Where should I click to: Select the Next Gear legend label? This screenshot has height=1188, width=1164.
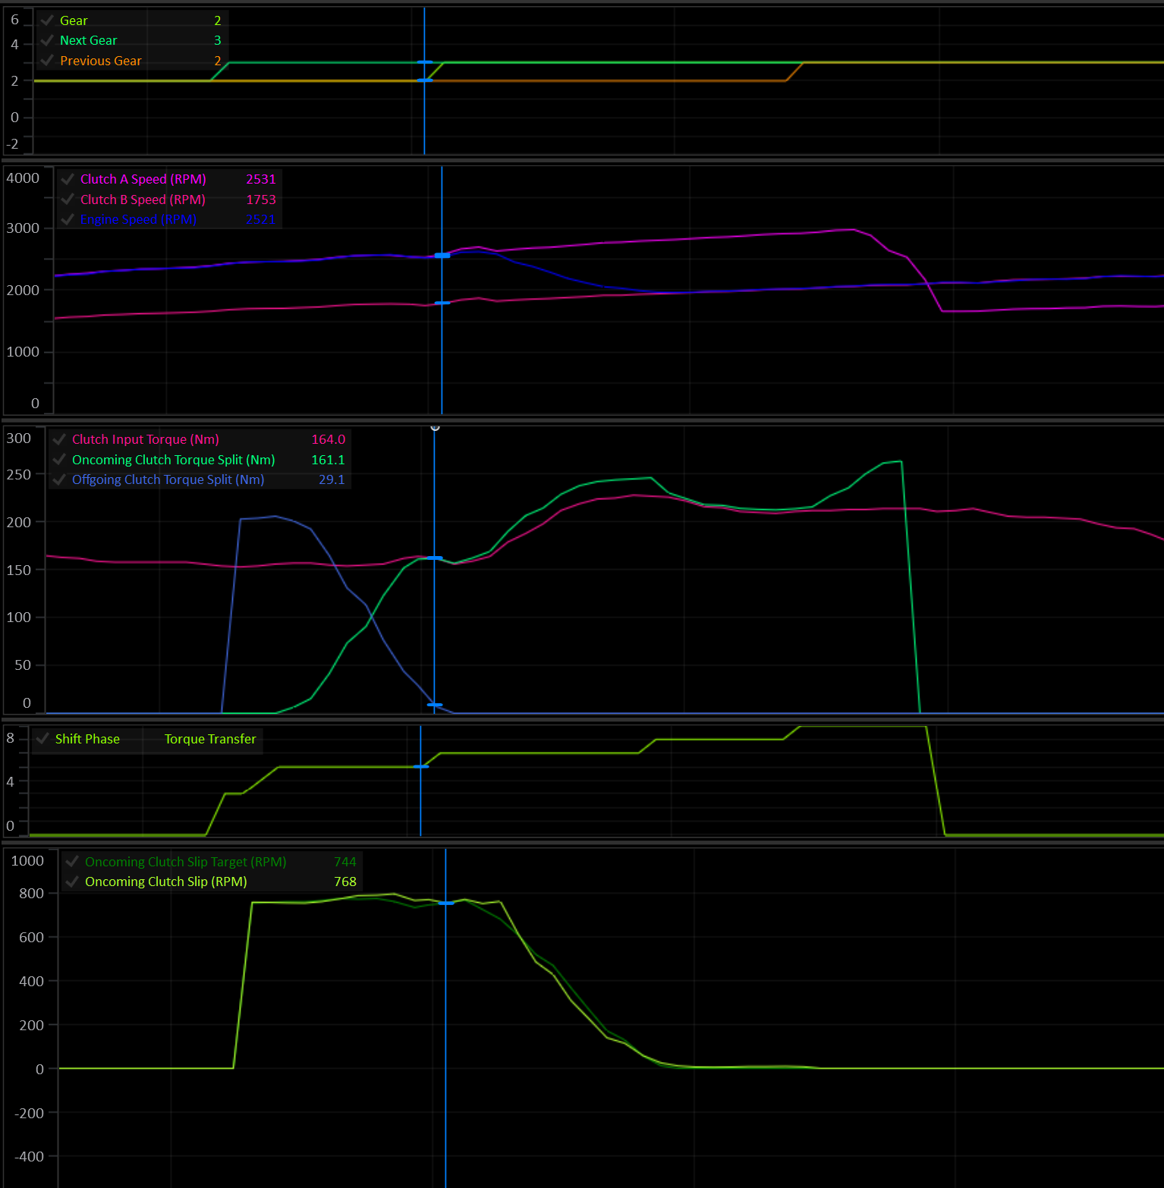(89, 40)
